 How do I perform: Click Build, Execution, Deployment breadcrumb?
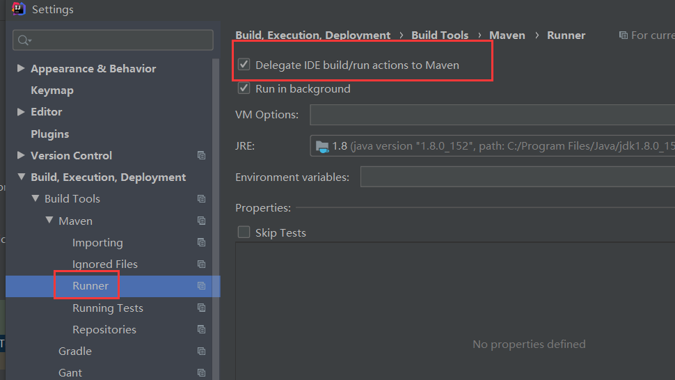coord(312,35)
